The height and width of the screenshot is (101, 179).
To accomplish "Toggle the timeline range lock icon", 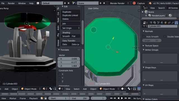I will coord(46,98).
